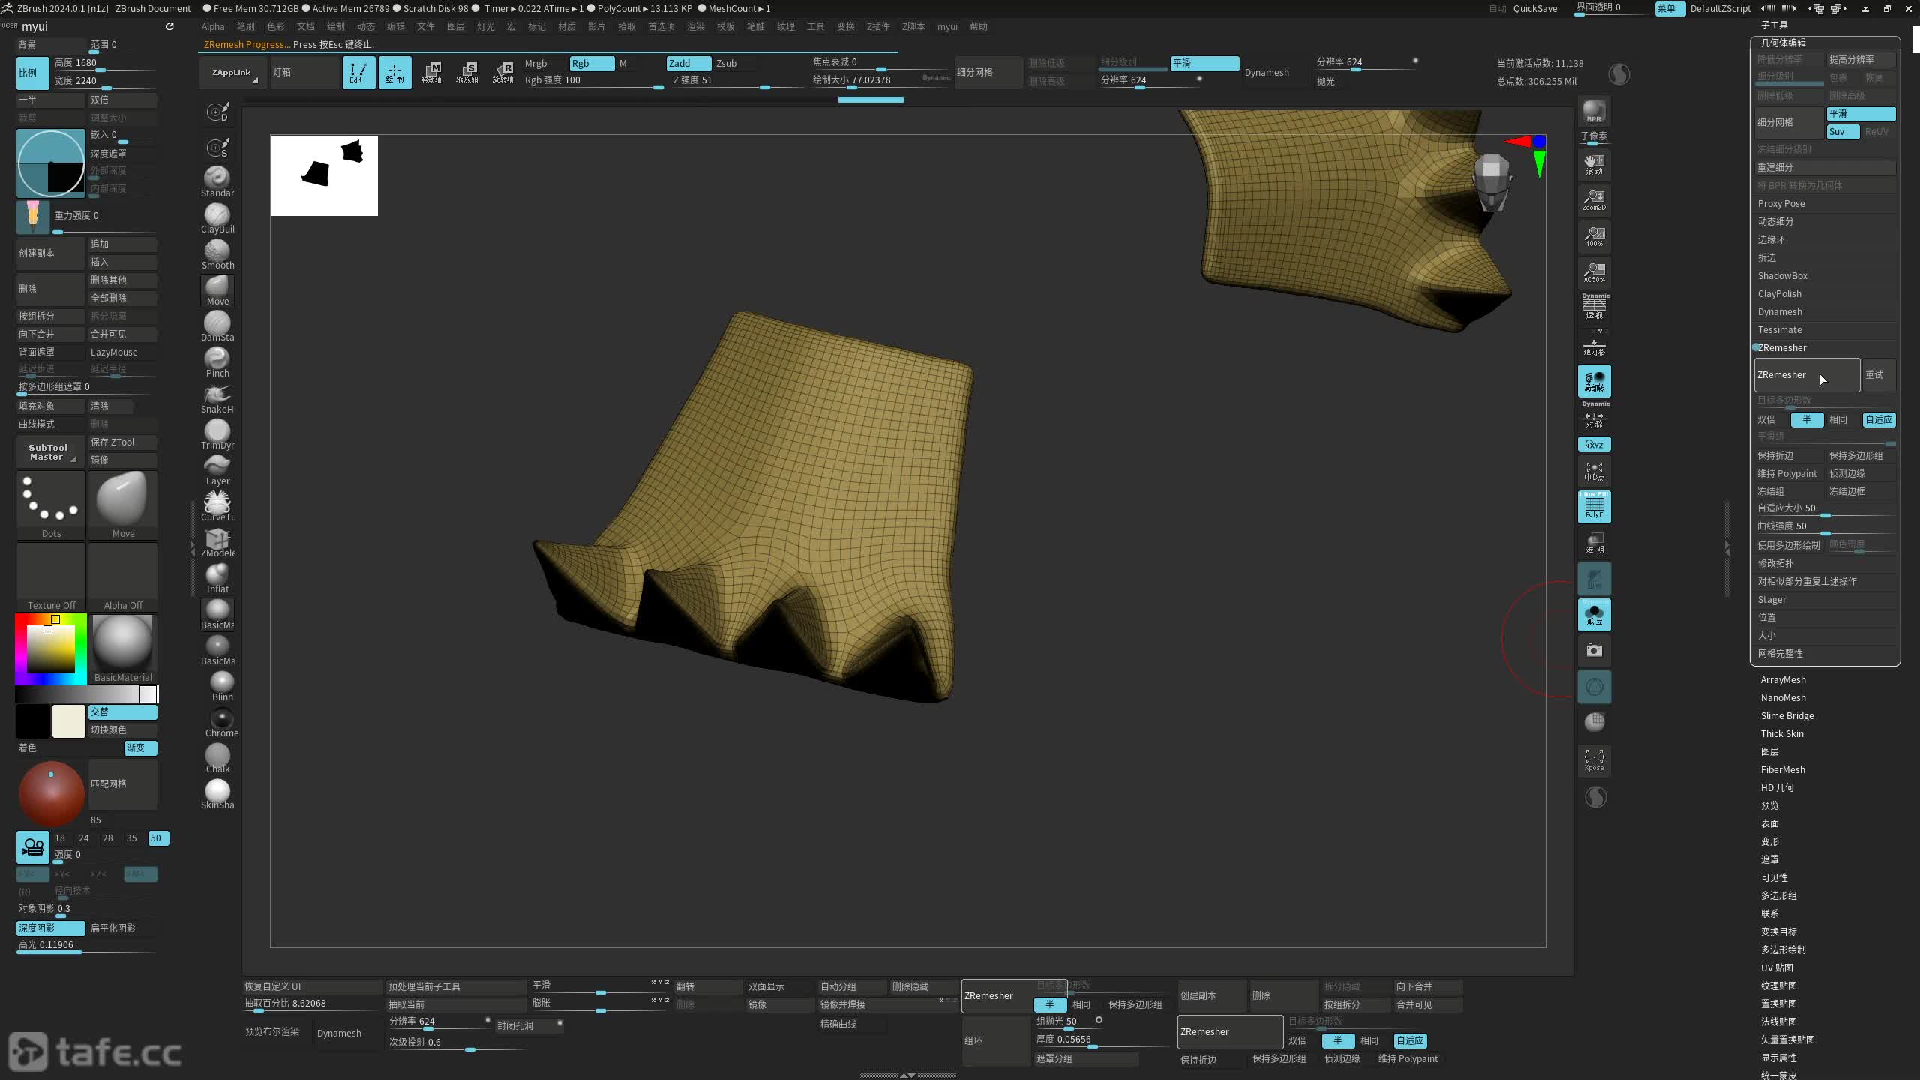Expand the ArrayMesh section
This screenshot has width=1920, height=1080.
click(1783, 679)
